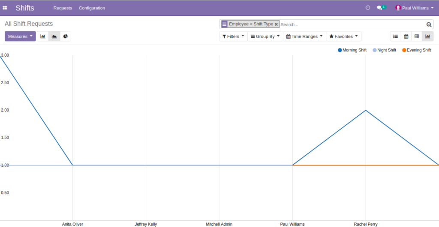Switch to line chart mode
The image size is (439, 227).
(x=54, y=36)
